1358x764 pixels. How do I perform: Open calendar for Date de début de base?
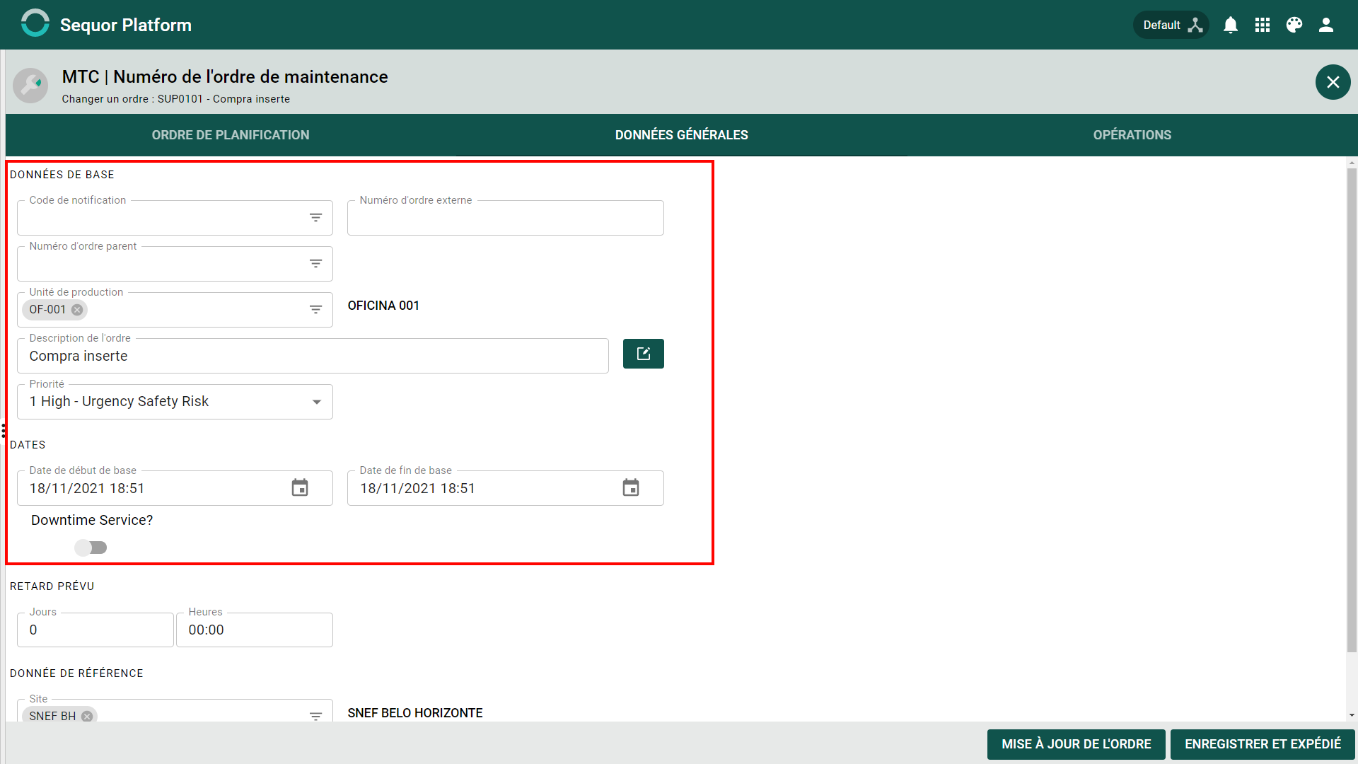point(300,488)
